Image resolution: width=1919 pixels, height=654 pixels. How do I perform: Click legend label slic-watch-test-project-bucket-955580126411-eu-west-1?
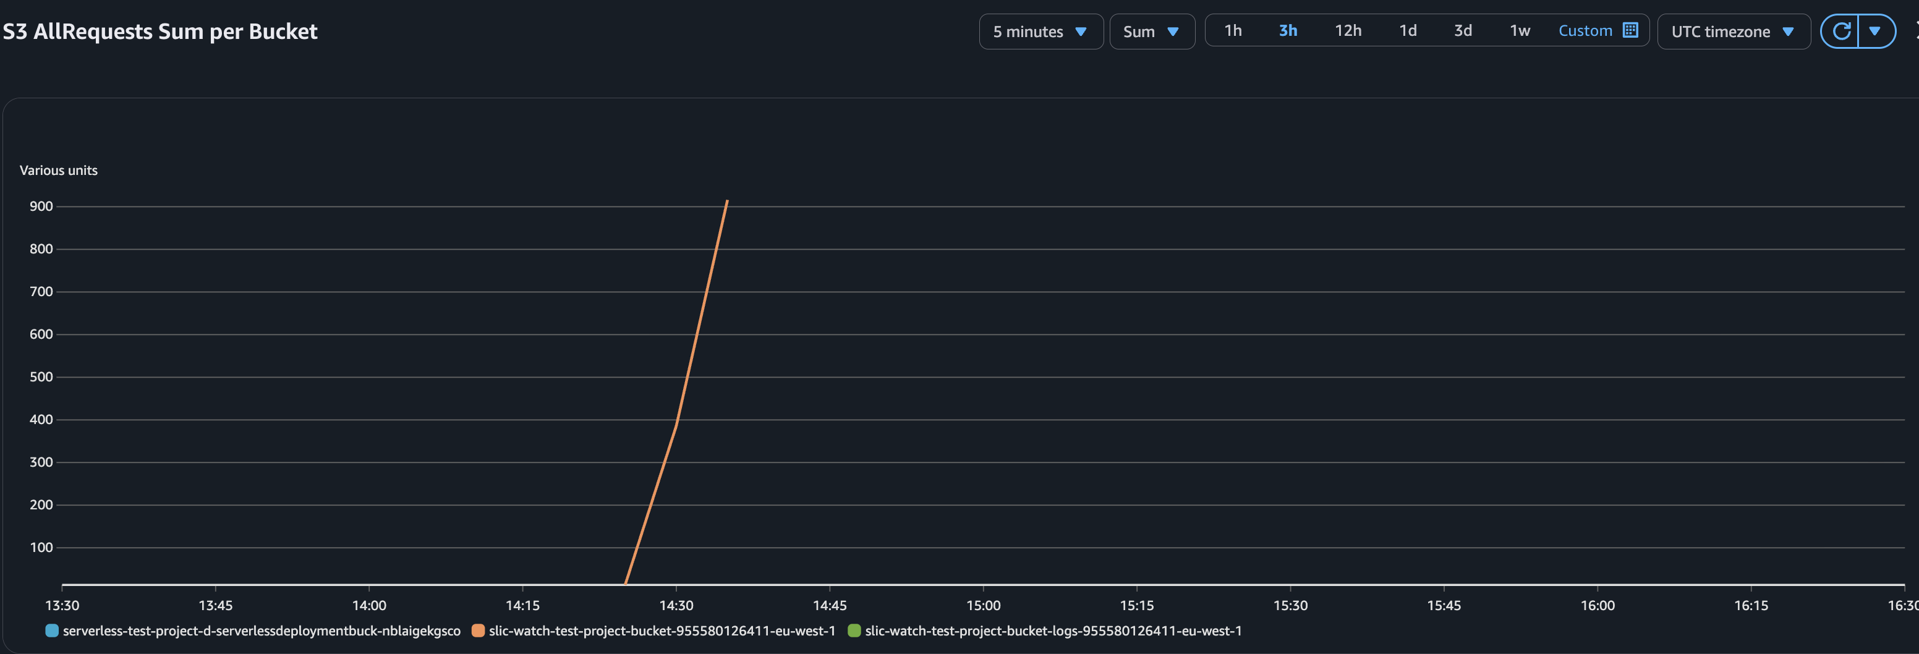(x=662, y=631)
